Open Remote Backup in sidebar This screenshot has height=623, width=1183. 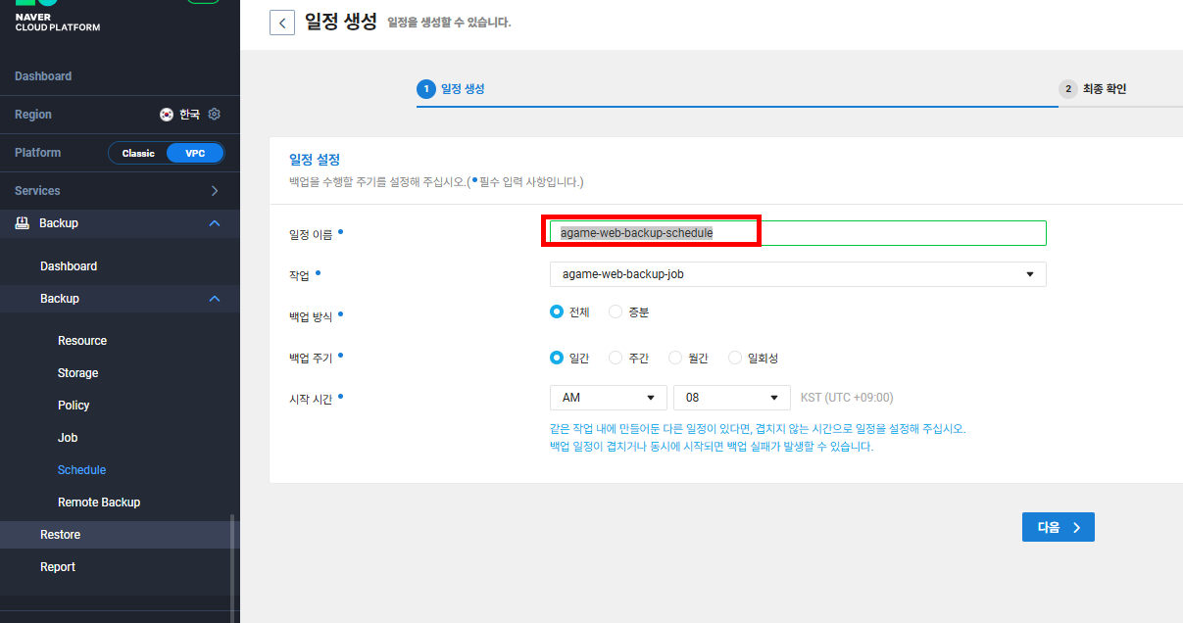[99, 503]
